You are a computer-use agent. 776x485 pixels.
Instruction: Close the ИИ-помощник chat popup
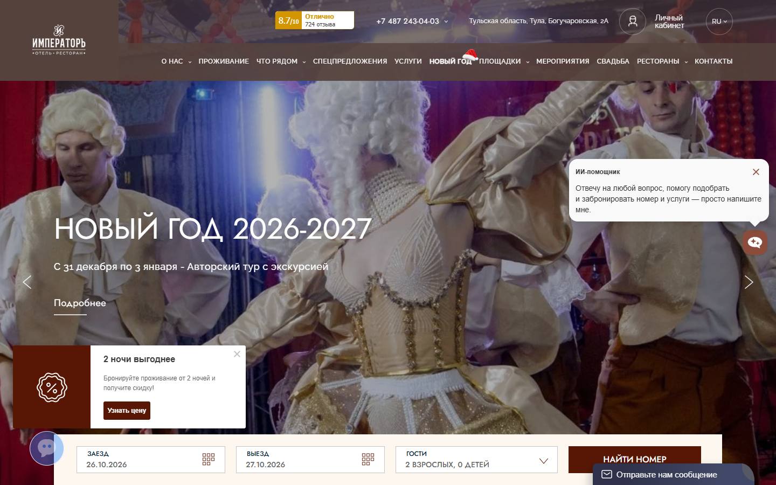756,172
